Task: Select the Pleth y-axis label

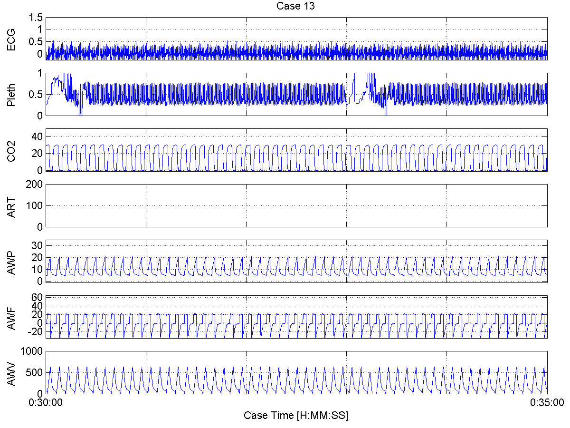Action: click(11, 94)
